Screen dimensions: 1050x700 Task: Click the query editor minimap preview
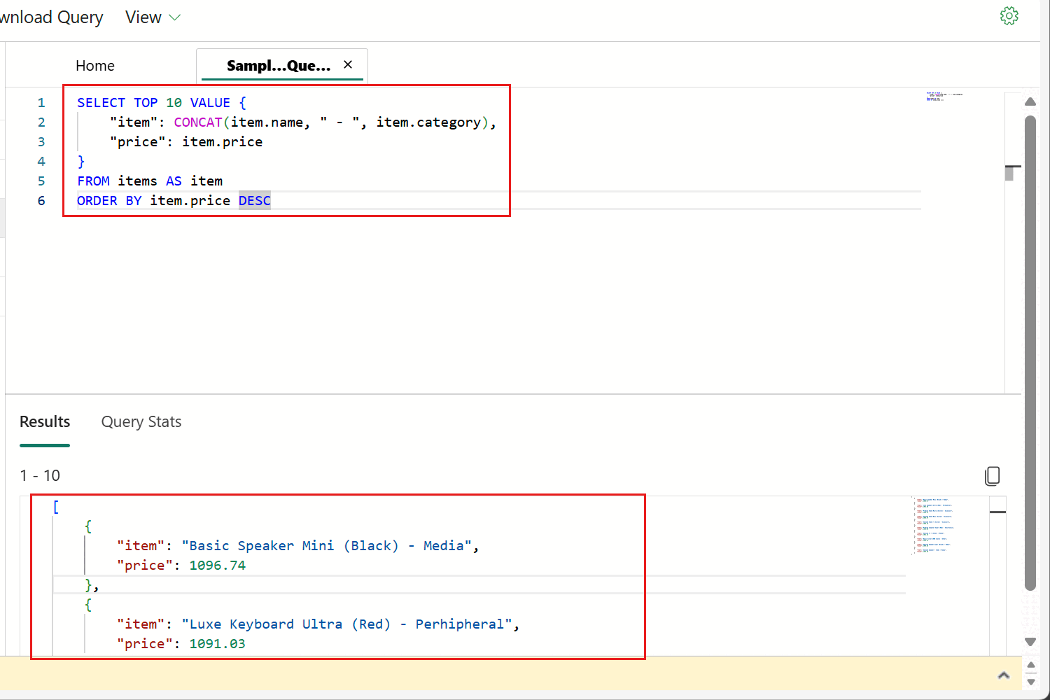[x=945, y=97]
